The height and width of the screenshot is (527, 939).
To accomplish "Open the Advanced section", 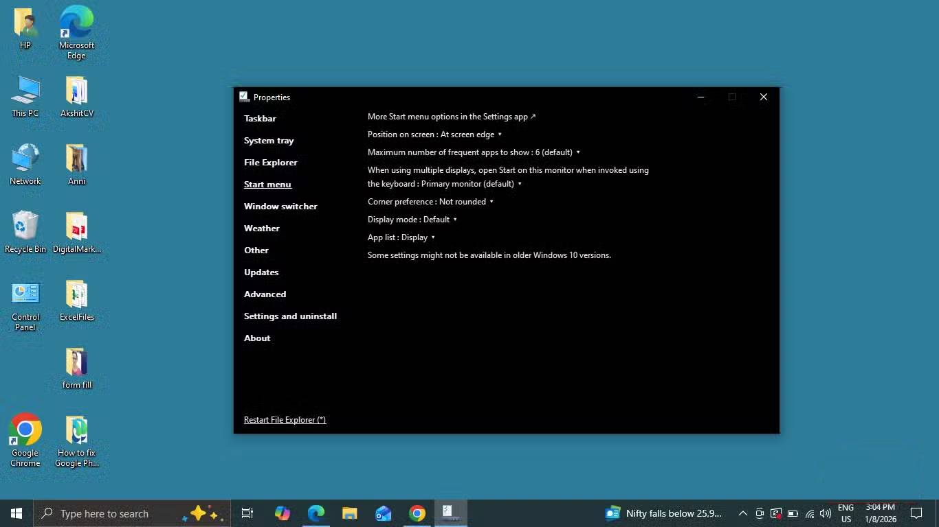I will point(265,294).
